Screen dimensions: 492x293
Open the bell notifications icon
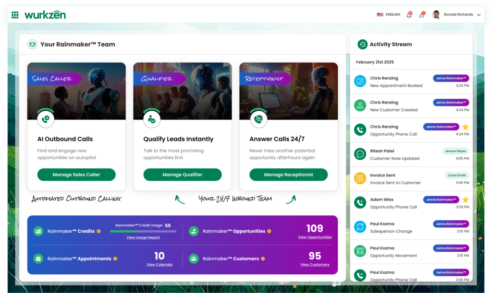(x=409, y=15)
